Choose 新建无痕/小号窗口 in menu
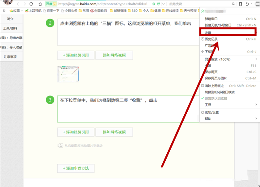Viewport: 260px width, 187px height. 230,25
